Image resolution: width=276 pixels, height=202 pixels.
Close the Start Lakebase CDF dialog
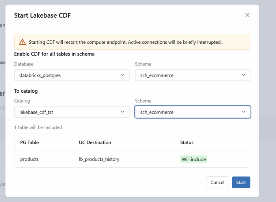(247, 15)
